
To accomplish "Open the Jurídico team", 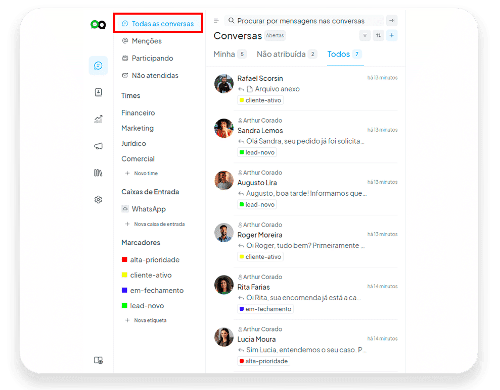I will tap(133, 143).
